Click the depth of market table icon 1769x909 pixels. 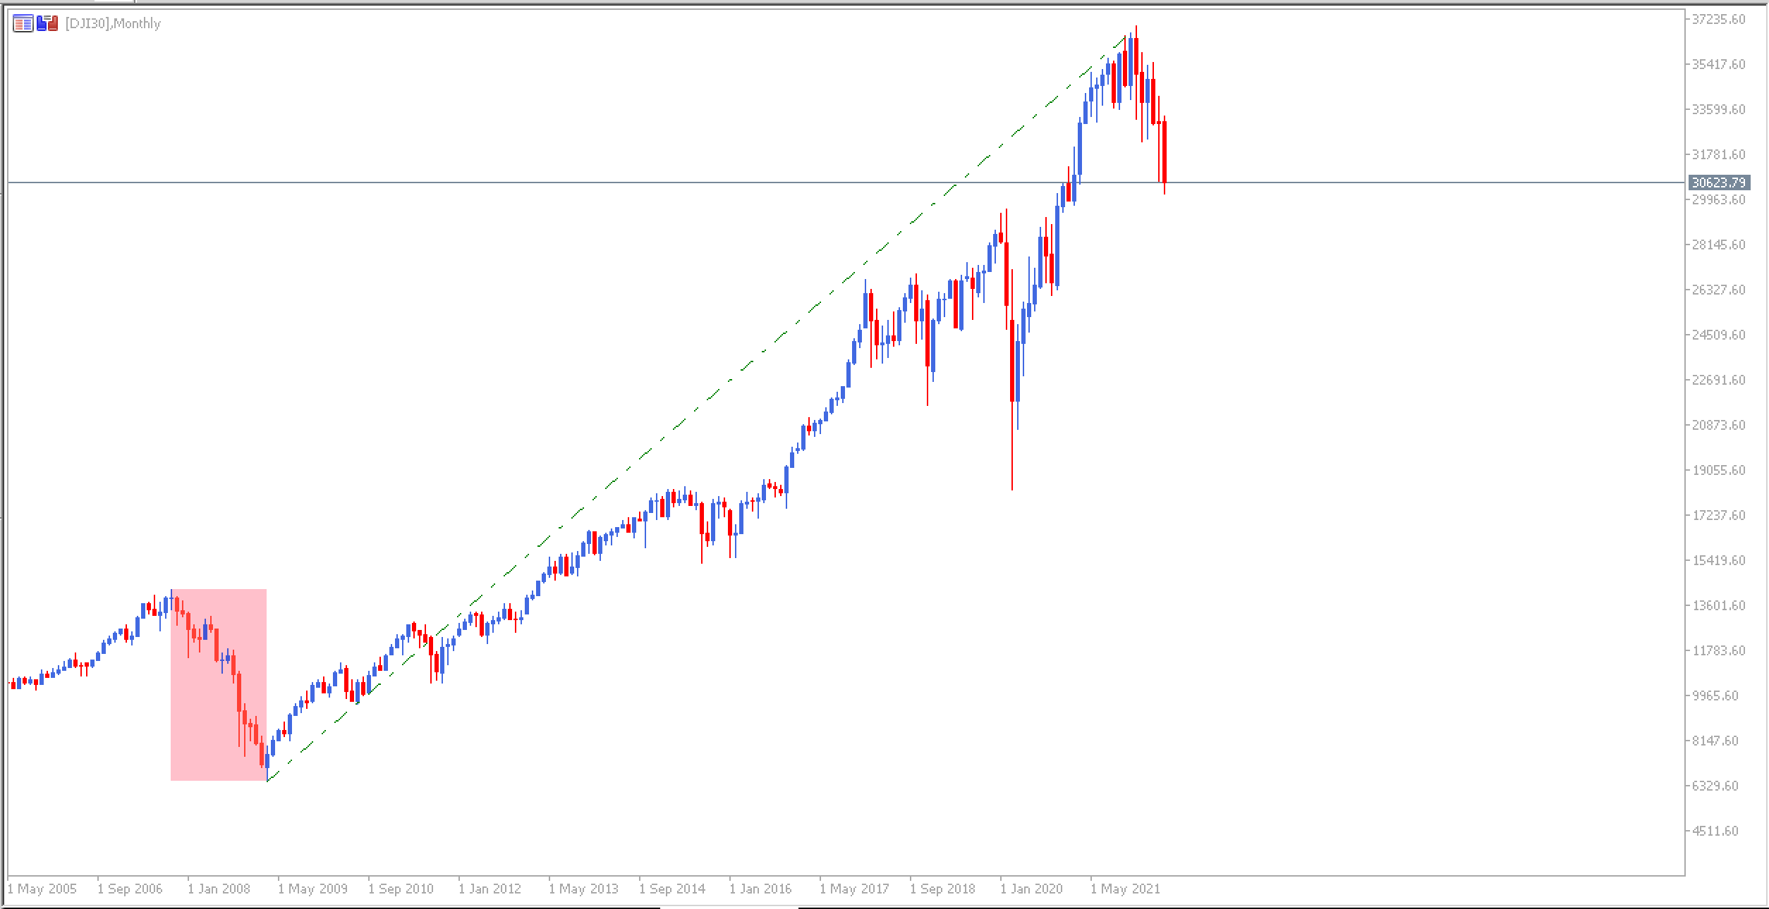click(23, 24)
